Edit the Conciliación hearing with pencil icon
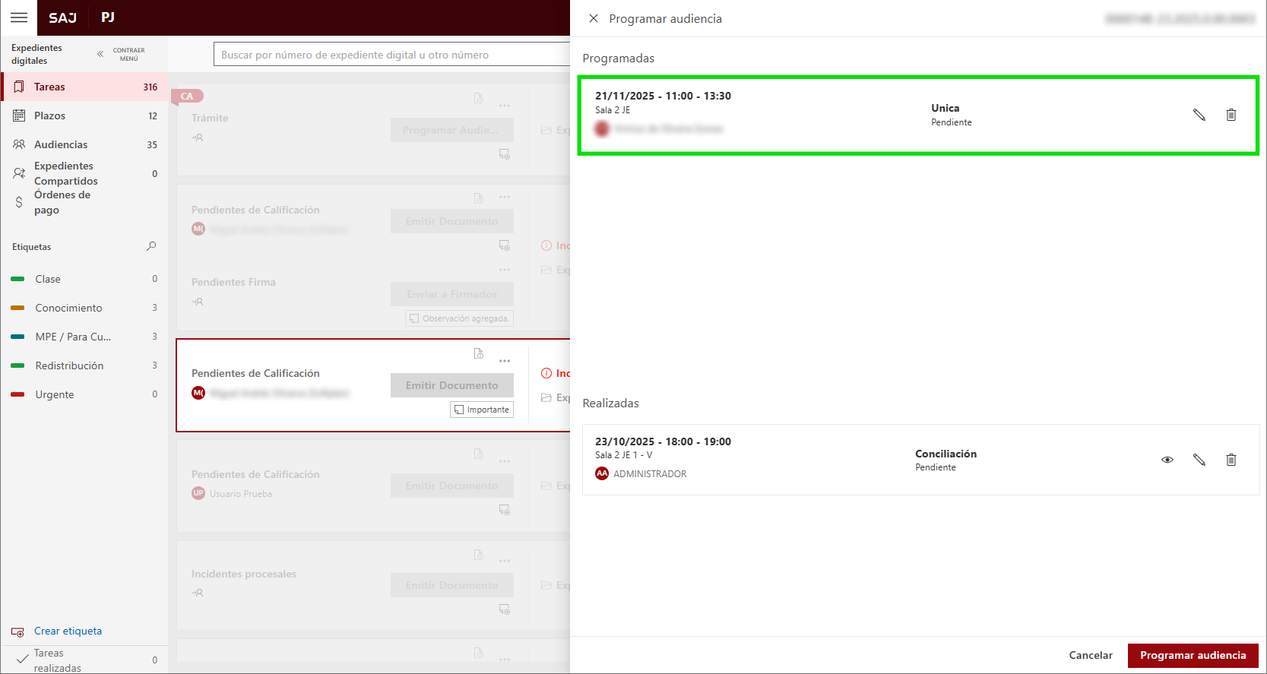1267x674 pixels. (1199, 460)
